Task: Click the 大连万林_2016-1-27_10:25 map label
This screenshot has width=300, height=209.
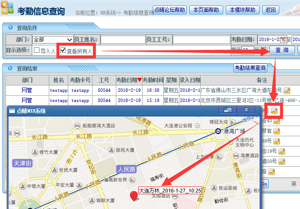Action: (170, 190)
